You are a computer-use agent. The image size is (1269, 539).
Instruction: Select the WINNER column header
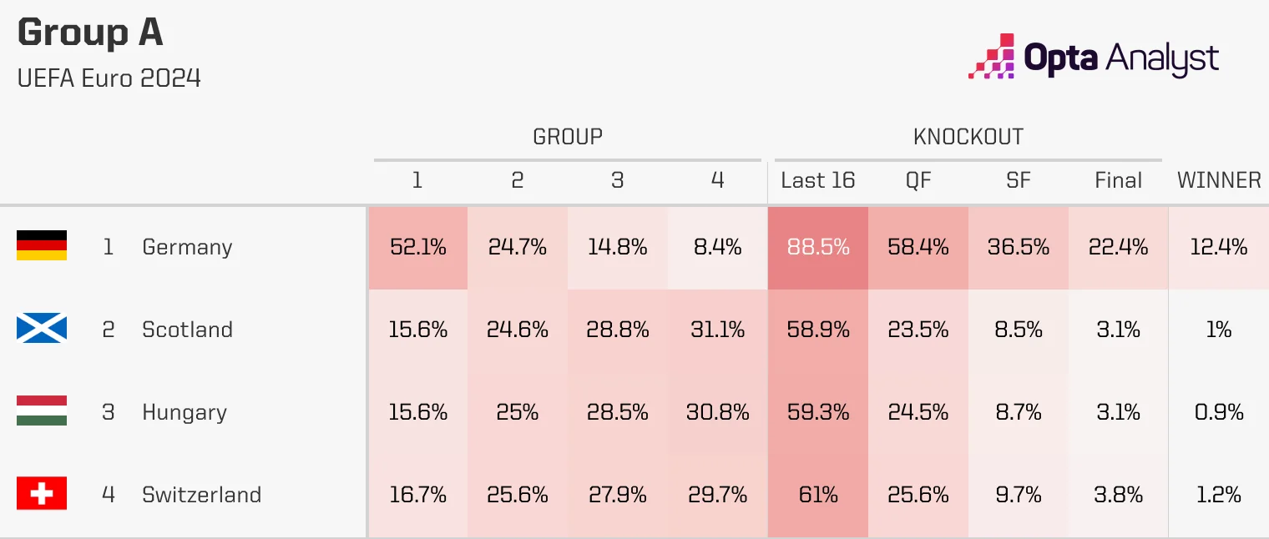[x=1218, y=180]
